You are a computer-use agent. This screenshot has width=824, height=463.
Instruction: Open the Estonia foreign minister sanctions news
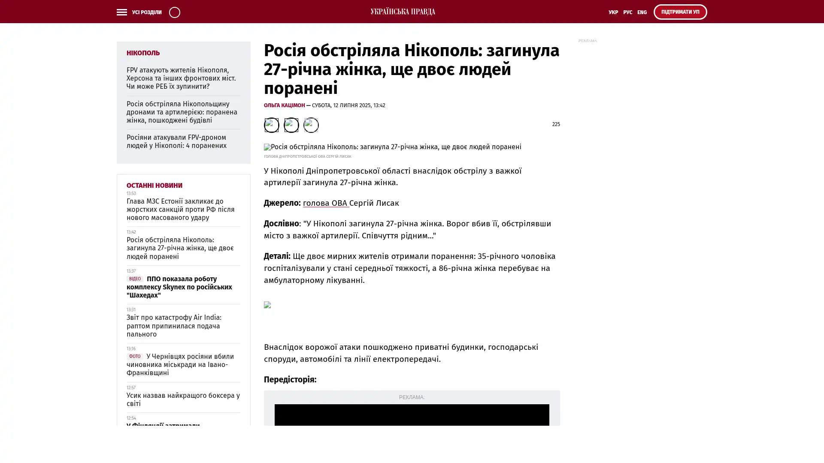coord(180,210)
